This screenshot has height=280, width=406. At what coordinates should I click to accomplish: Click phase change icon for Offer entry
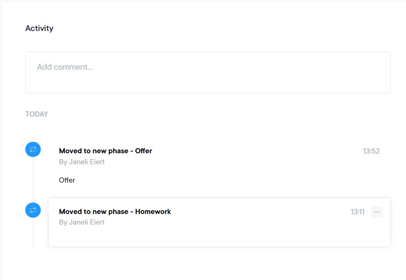tap(33, 150)
